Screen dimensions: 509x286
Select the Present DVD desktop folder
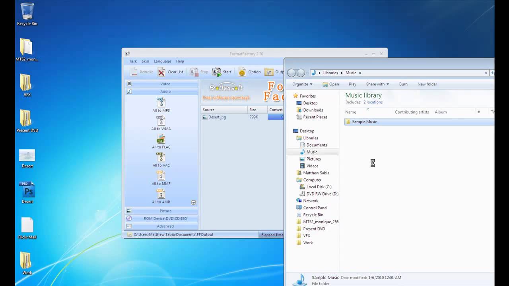point(27,121)
